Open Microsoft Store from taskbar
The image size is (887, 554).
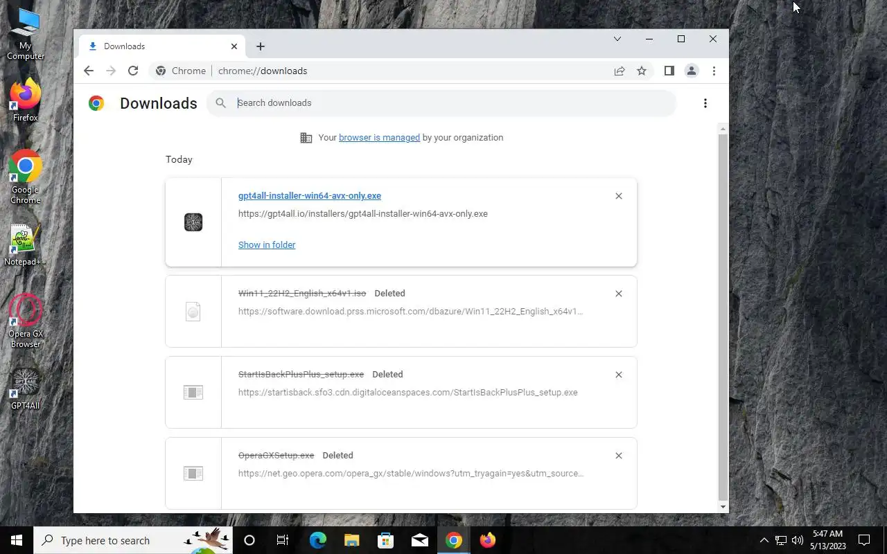(385, 540)
